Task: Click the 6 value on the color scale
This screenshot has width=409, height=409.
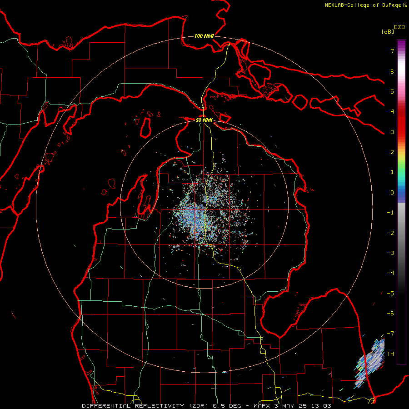Action: pyautogui.click(x=392, y=71)
